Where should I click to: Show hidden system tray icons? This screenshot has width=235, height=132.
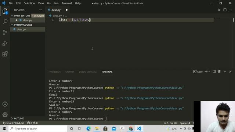click(x=181, y=129)
